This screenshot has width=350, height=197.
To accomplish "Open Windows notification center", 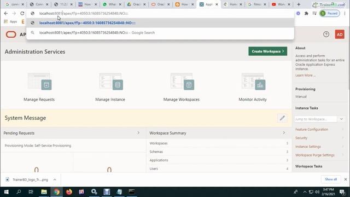I will click(342, 192).
